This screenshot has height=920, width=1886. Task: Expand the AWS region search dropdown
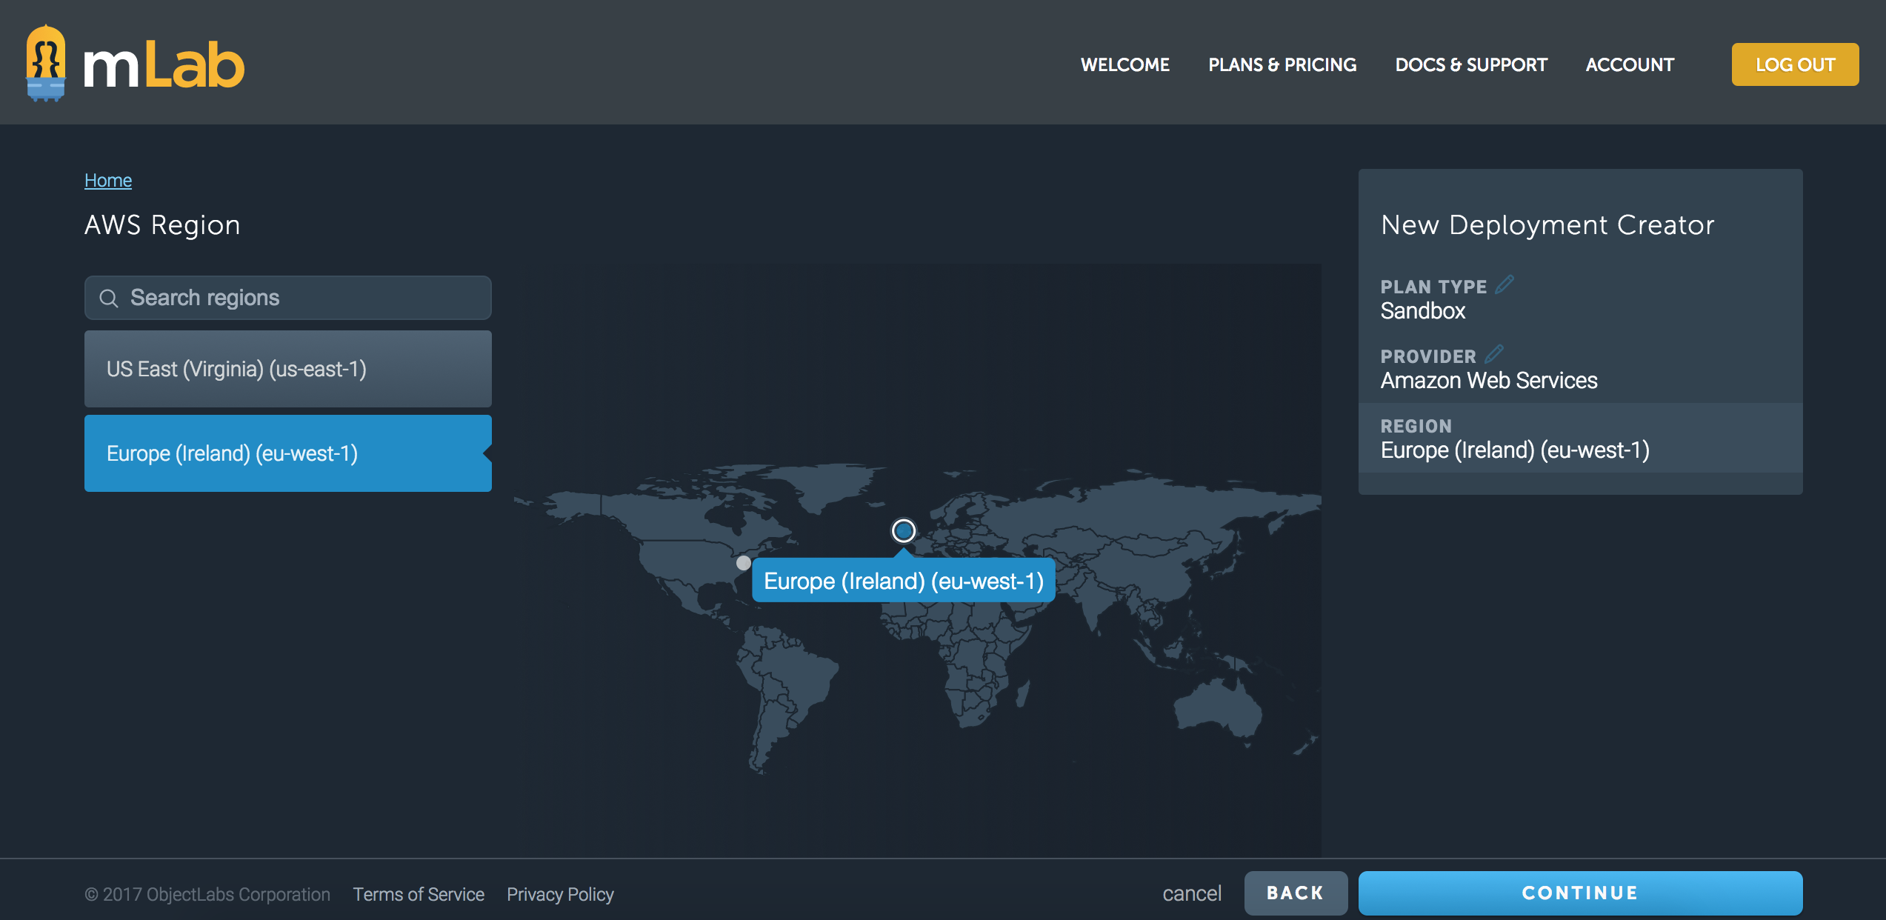[x=289, y=297]
